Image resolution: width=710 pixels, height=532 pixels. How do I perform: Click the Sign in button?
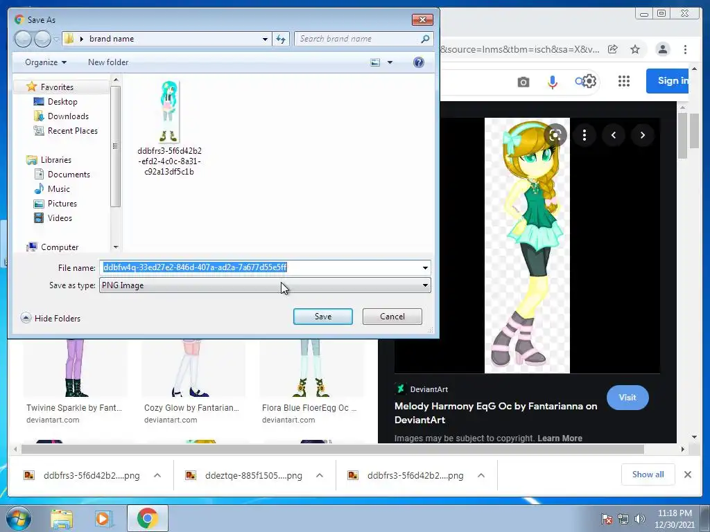pos(668,81)
